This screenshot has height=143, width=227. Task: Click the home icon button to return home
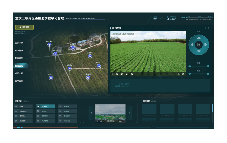tap(25, 27)
